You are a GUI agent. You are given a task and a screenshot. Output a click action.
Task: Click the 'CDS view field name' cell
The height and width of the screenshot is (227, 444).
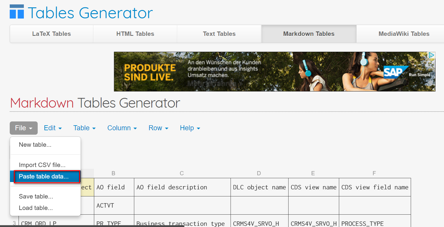pyautogui.click(x=375, y=187)
